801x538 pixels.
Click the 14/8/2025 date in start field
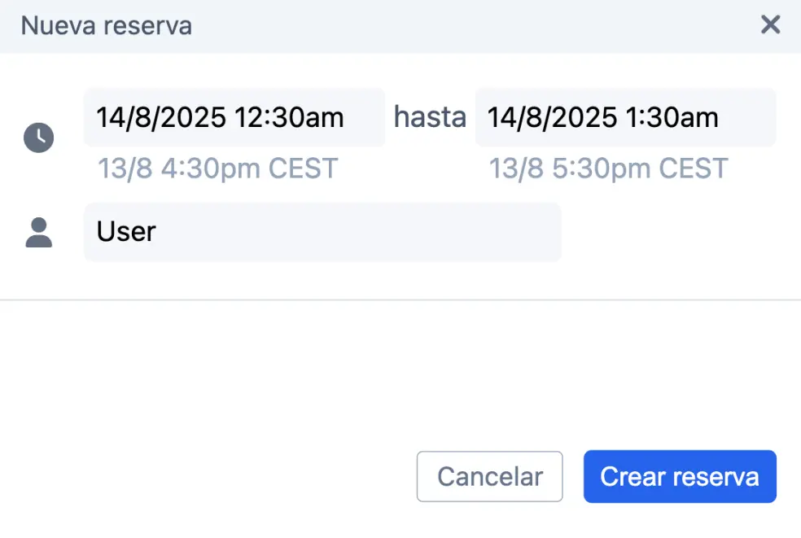tap(161, 118)
